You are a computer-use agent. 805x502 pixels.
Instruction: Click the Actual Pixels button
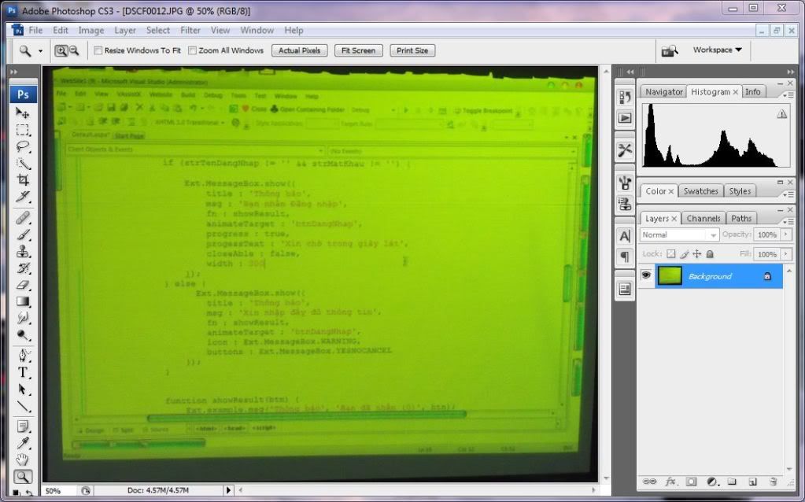300,50
